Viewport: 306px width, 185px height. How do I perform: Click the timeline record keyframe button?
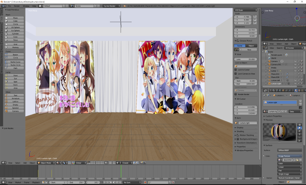coord(145,182)
